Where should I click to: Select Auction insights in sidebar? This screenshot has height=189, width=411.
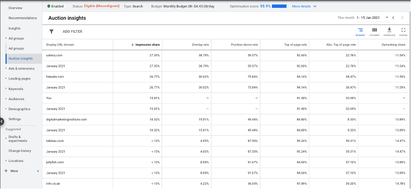(21, 58)
